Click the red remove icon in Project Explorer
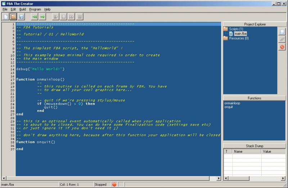This screenshot has height=188, width=288. click(282, 47)
